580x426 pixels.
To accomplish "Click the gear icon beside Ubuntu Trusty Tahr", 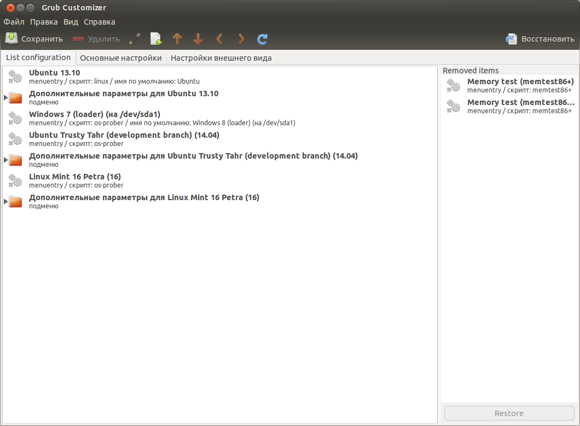I will (x=15, y=139).
